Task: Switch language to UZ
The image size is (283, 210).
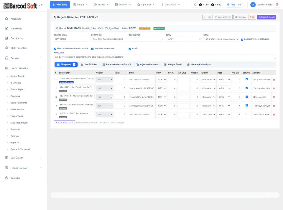Action: (239, 5)
